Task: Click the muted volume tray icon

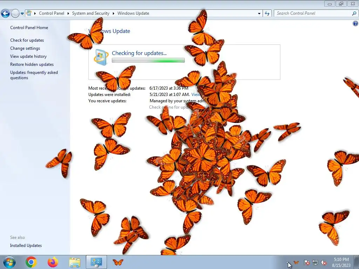Action: tap(324, 262)
